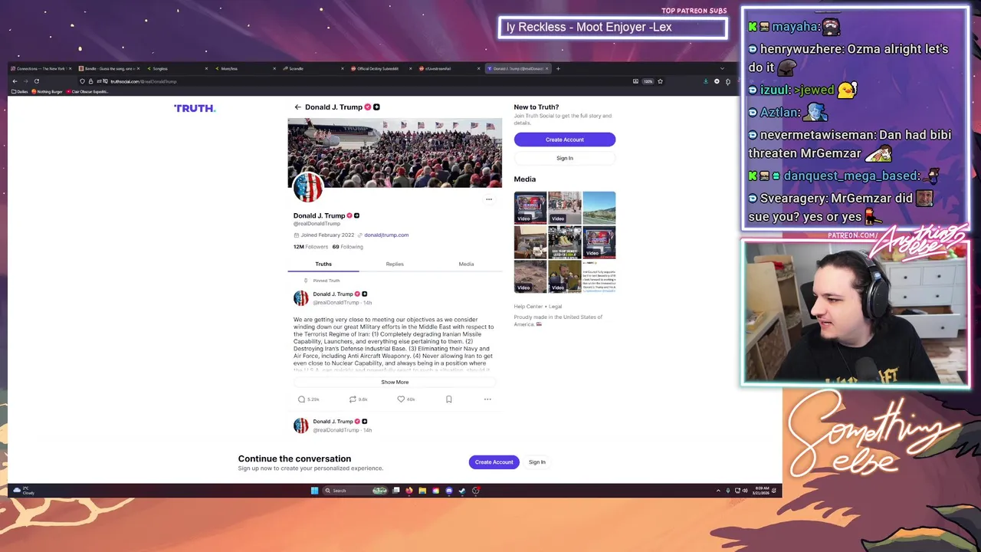Open Task View on the taskbar
Viewport: 981px width, 552px height.
[396, 491]
